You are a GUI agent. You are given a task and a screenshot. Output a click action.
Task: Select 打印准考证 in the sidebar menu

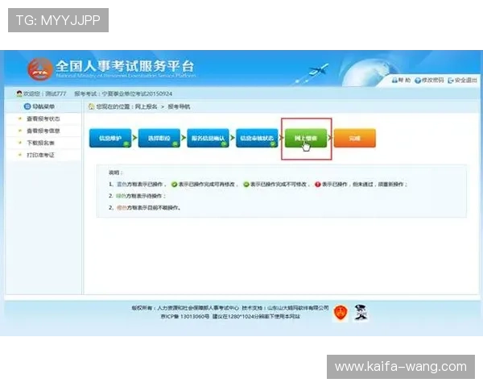coord(41,155)
